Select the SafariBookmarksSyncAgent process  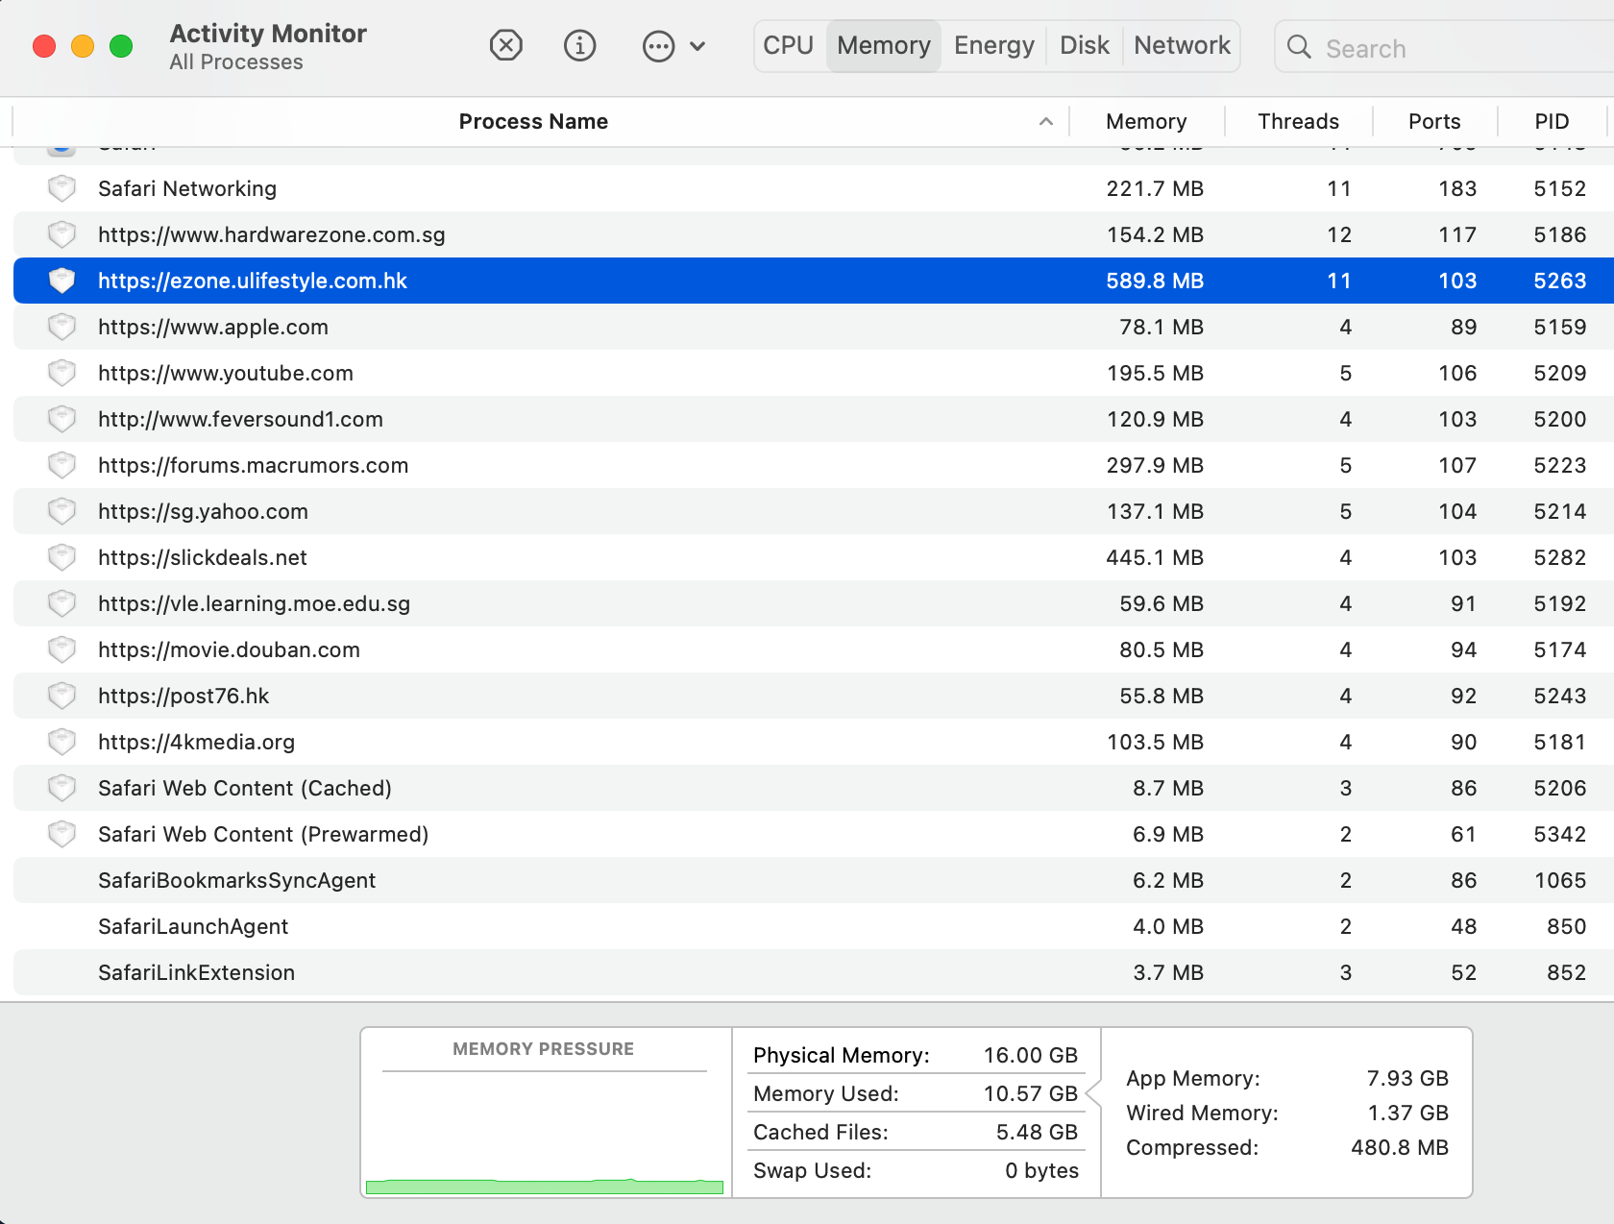[236, 880]
